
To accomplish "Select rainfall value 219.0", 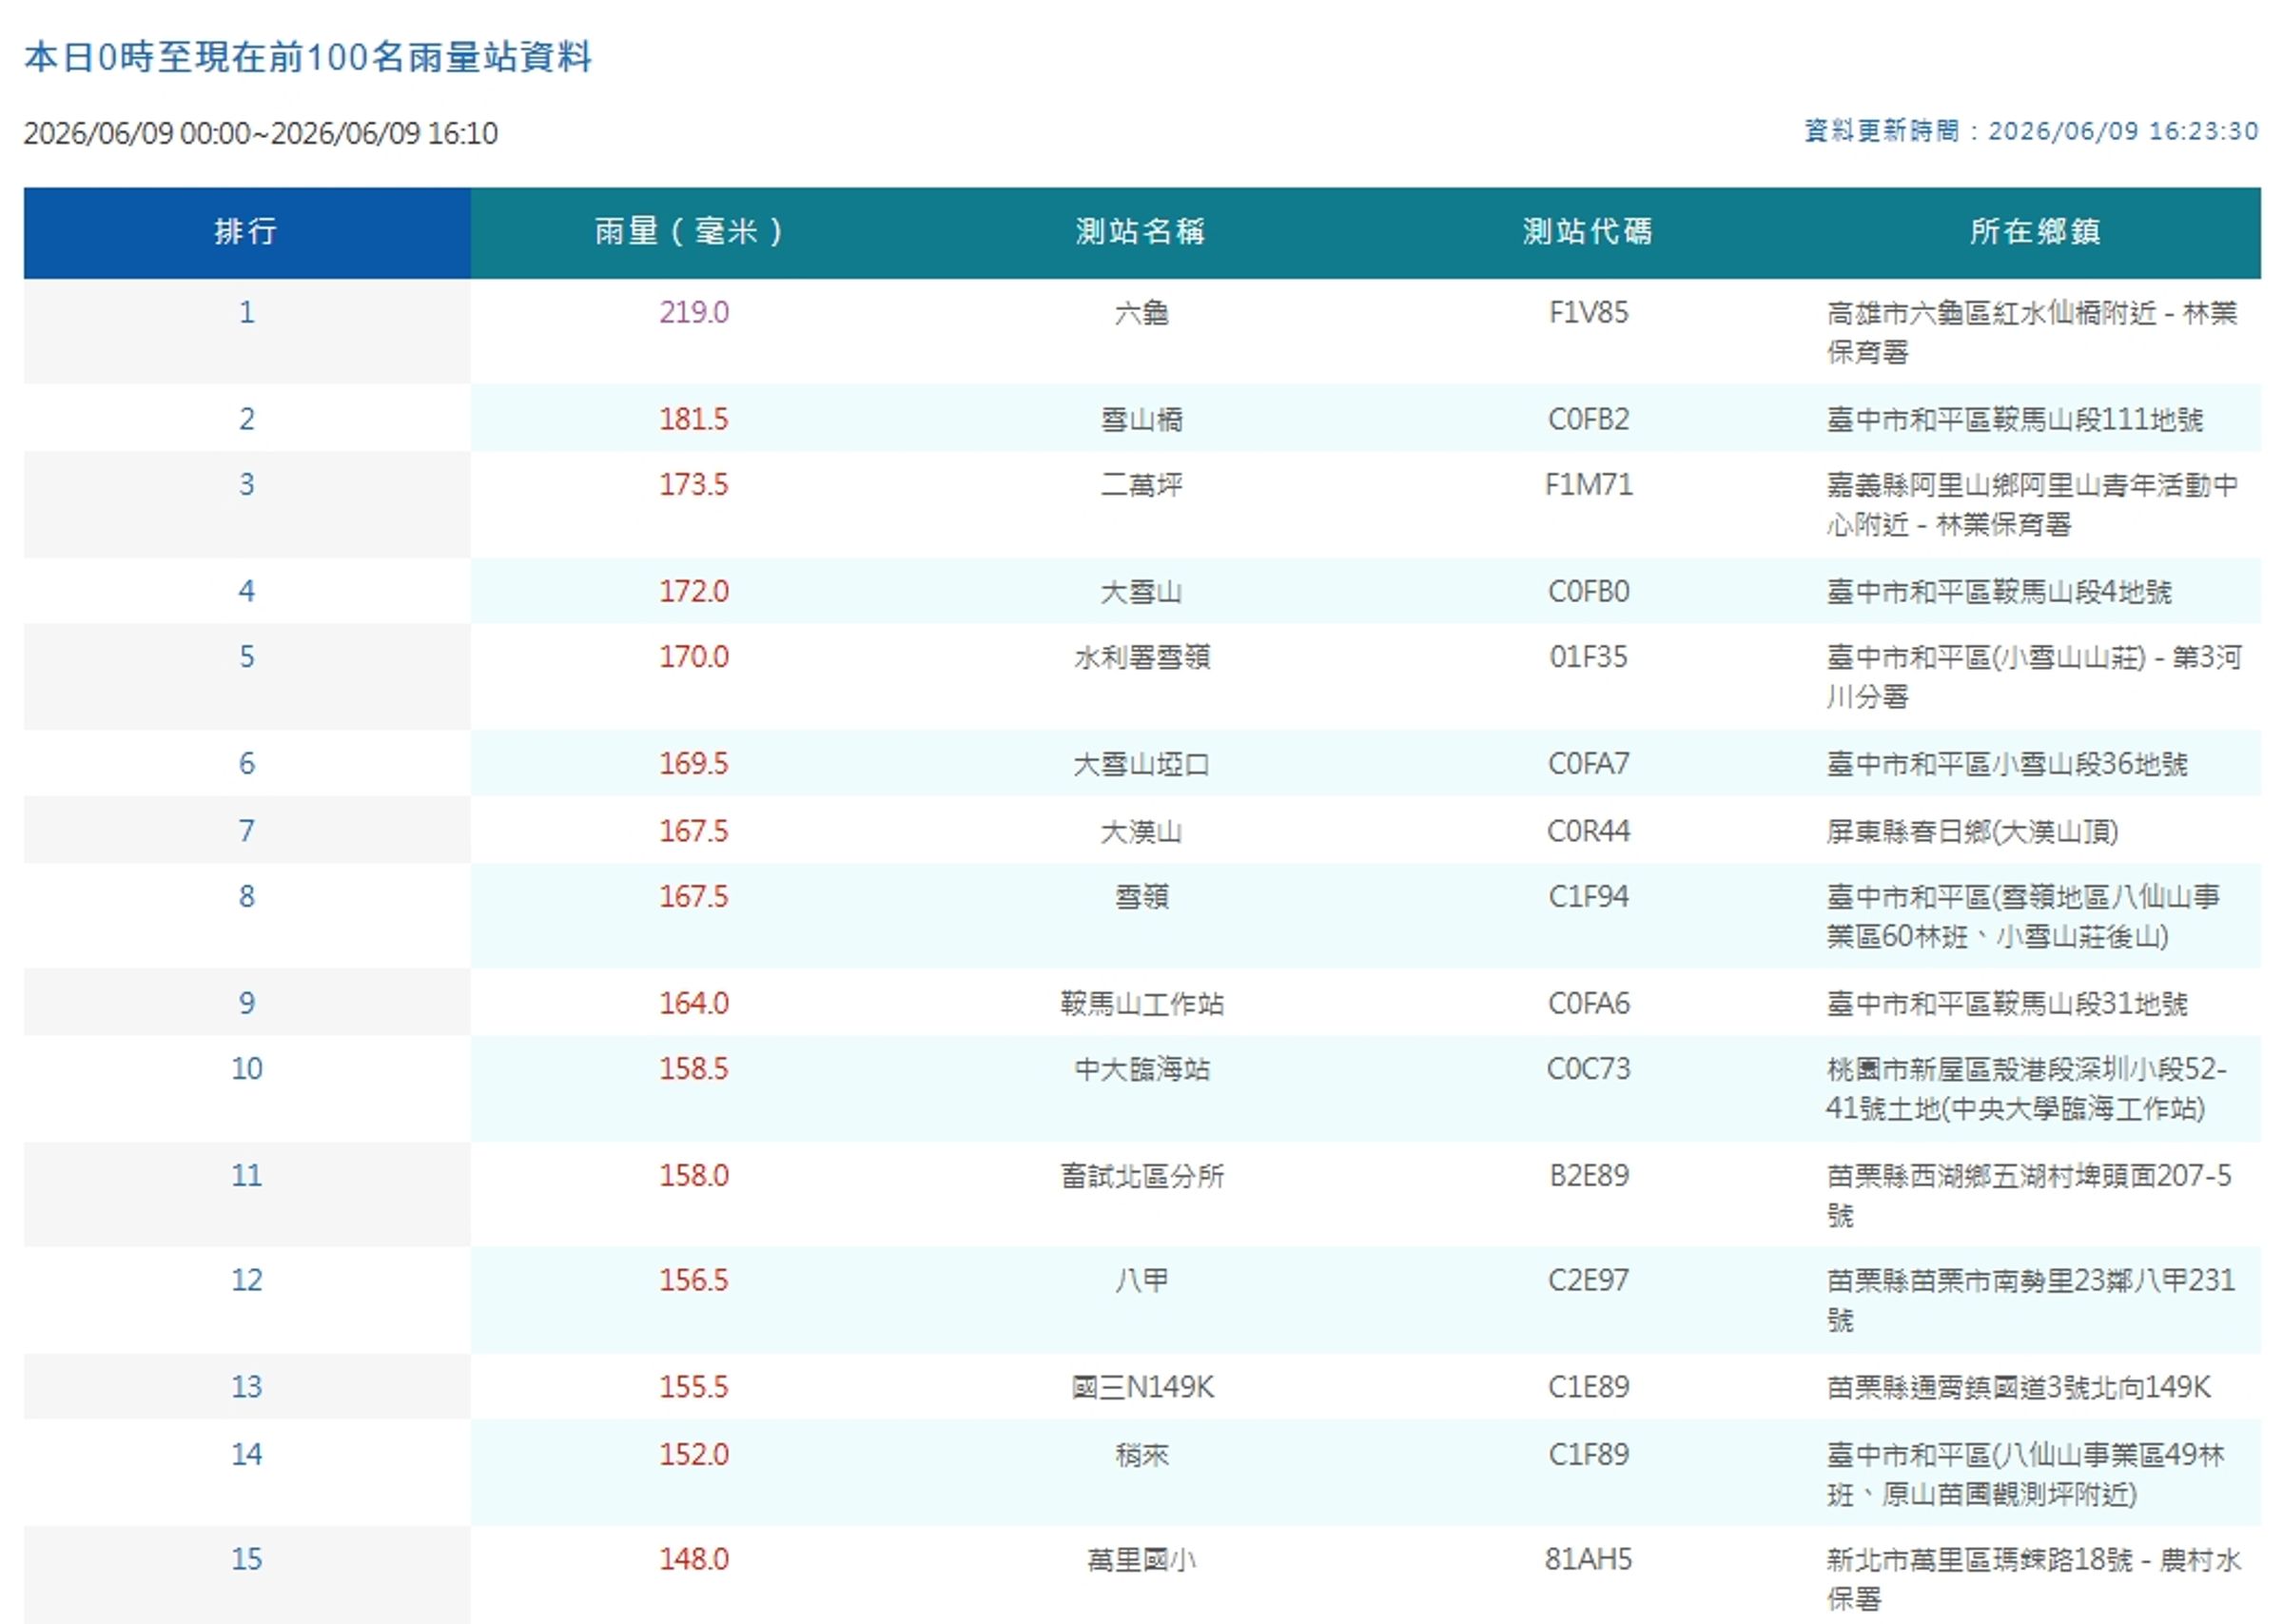I will point(693,312).
